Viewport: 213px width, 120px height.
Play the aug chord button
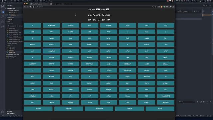[166, 25]
